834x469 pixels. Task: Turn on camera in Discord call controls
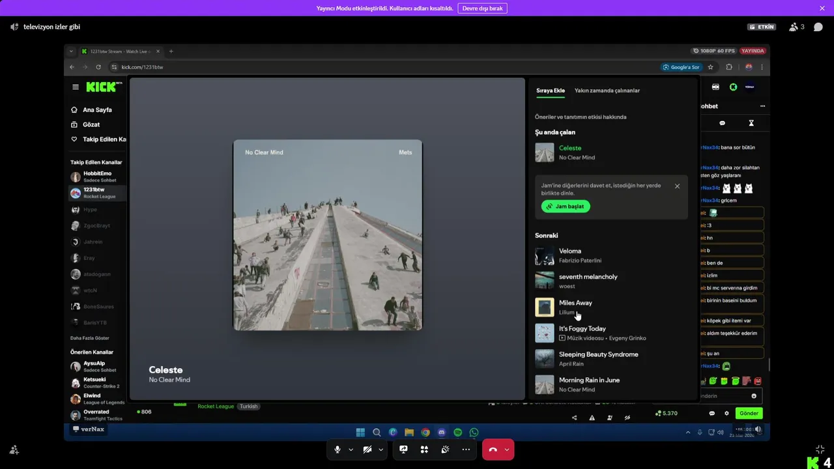pos(367,449)
